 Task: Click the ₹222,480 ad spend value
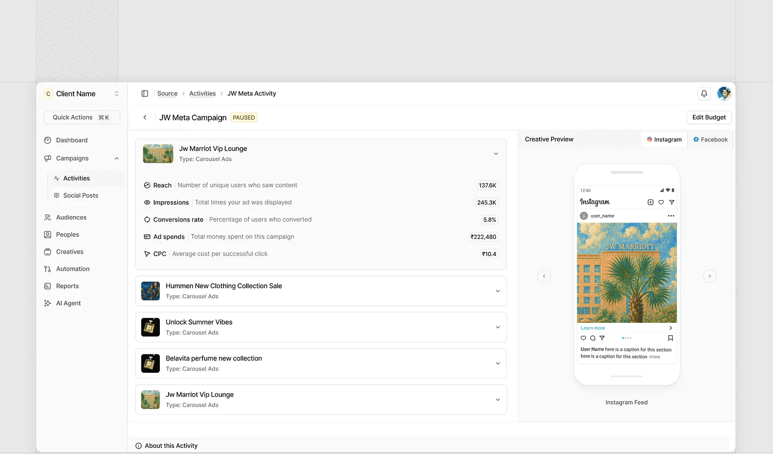click(484, 237)
